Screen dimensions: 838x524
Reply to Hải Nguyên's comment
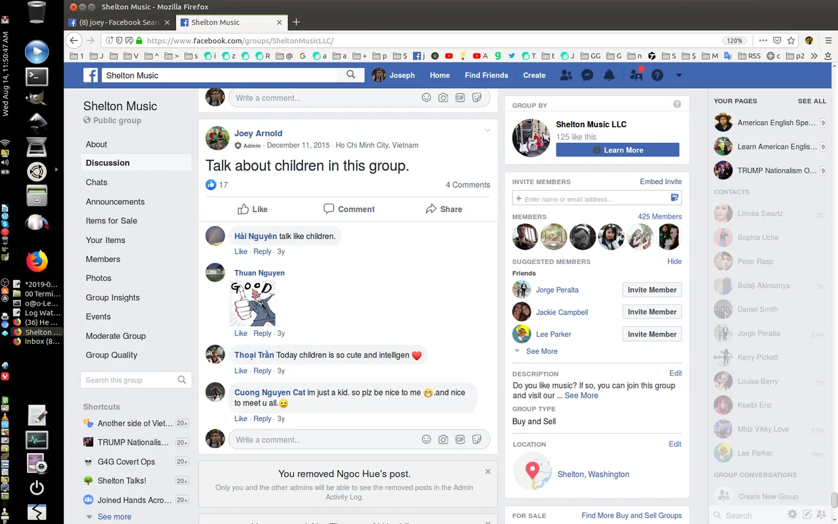(262, 252)
